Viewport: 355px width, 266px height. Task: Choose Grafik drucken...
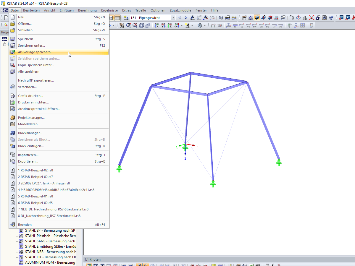pos(59,96)
